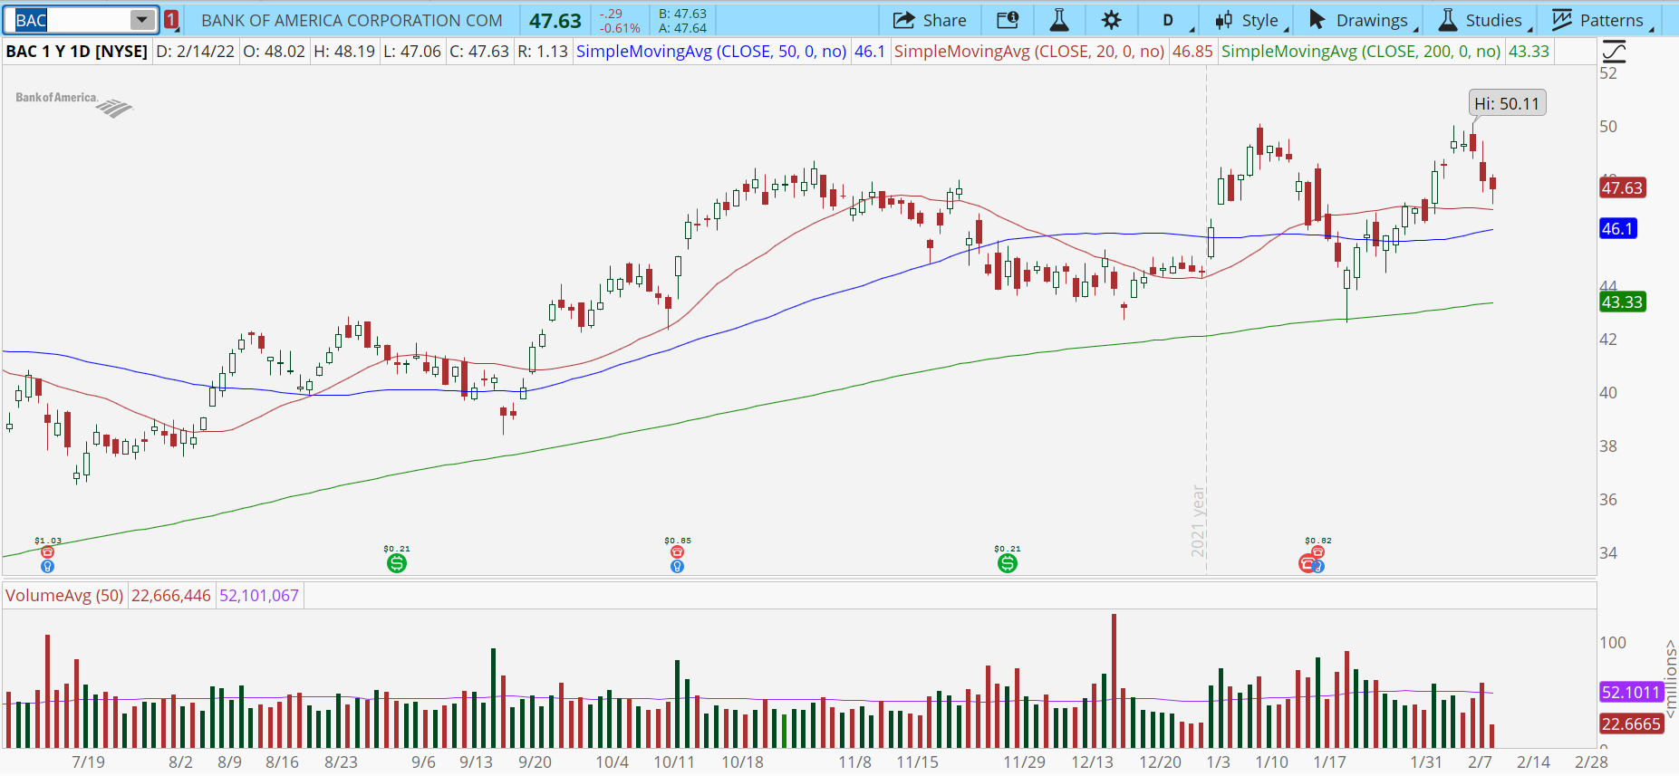Select the SimpleMovingAvg (CLOSE, 200, 0, no) study label
This screenshot has height=776, width=1679.
(1361, 52)
